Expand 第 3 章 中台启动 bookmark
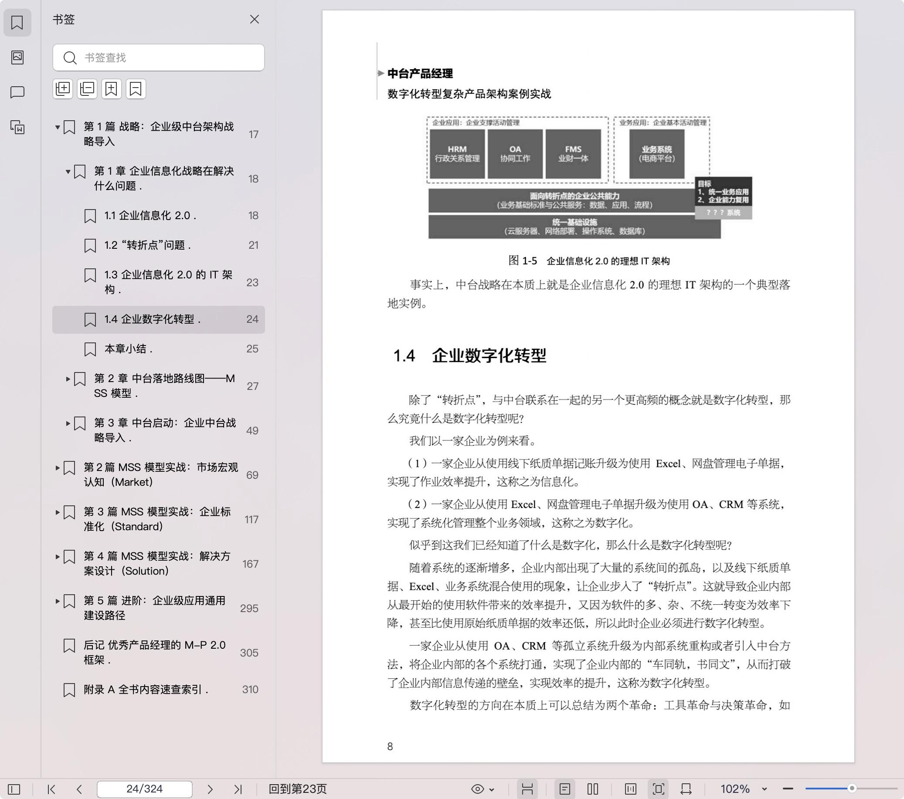The height and width of the screenshot is (799, 904). point(68,423)
